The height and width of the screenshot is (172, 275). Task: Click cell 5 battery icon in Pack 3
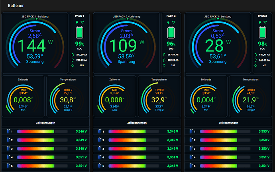coord(191,166)
